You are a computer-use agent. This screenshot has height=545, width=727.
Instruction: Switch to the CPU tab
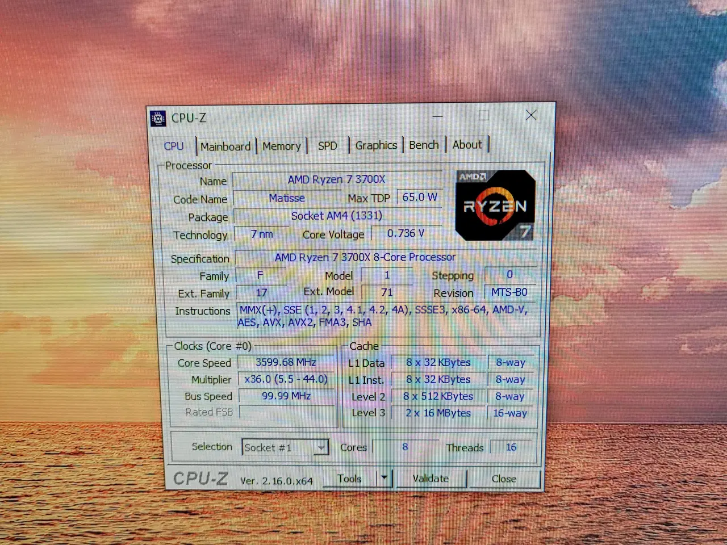(x=174, y=146)
